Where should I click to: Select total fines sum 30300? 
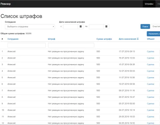pos(28,34)
